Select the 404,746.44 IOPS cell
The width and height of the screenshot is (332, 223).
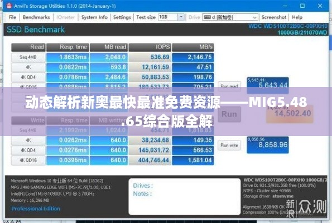click(150, 160)
